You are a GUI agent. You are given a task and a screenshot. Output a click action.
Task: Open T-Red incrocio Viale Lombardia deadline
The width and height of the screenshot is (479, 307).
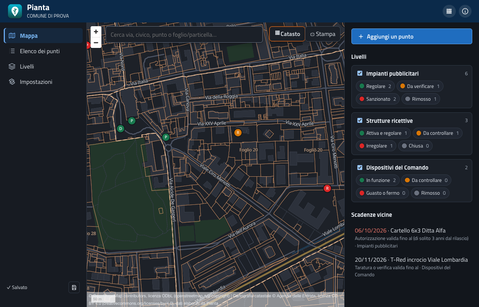pyautogui.click(x=412, y=267)
